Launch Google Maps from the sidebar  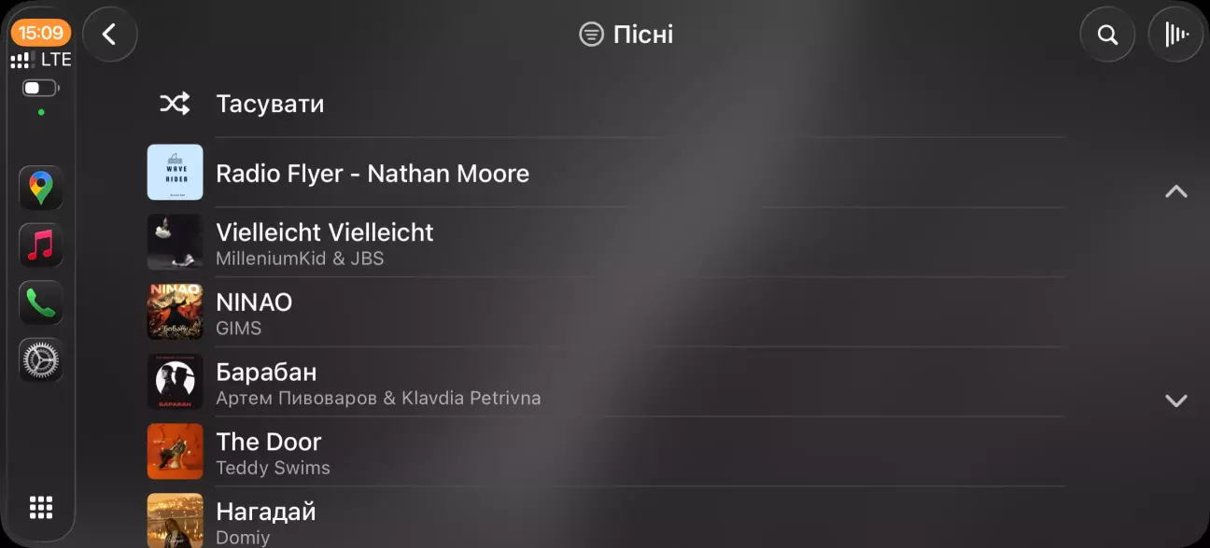point(41,188)
